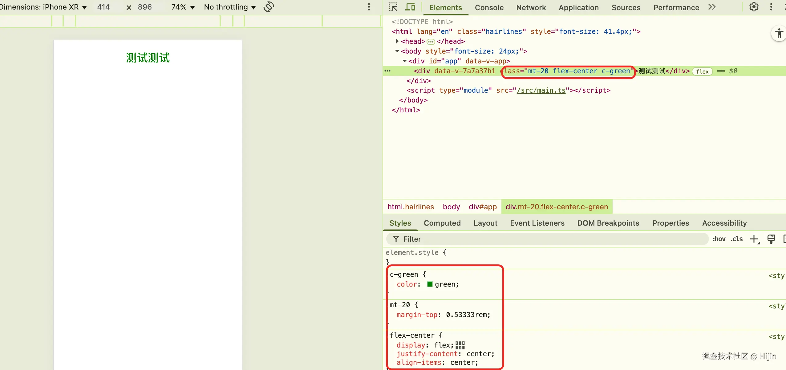Open DevTools settings gear

pyautogui.click(x=754, y=7)
